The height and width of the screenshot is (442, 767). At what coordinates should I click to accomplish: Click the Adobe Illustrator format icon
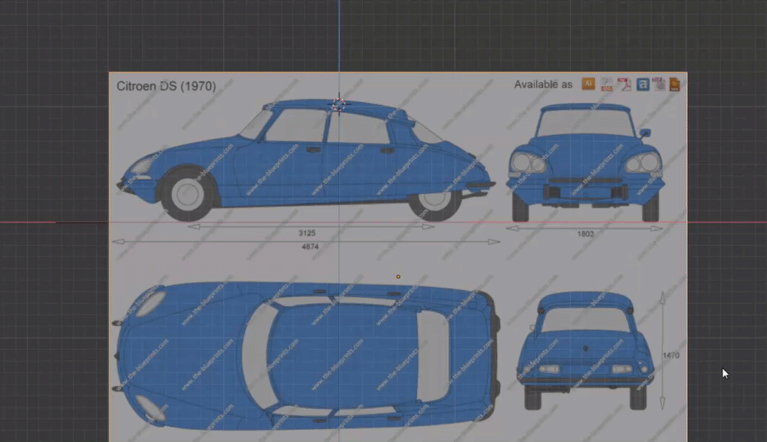[588, 84]
